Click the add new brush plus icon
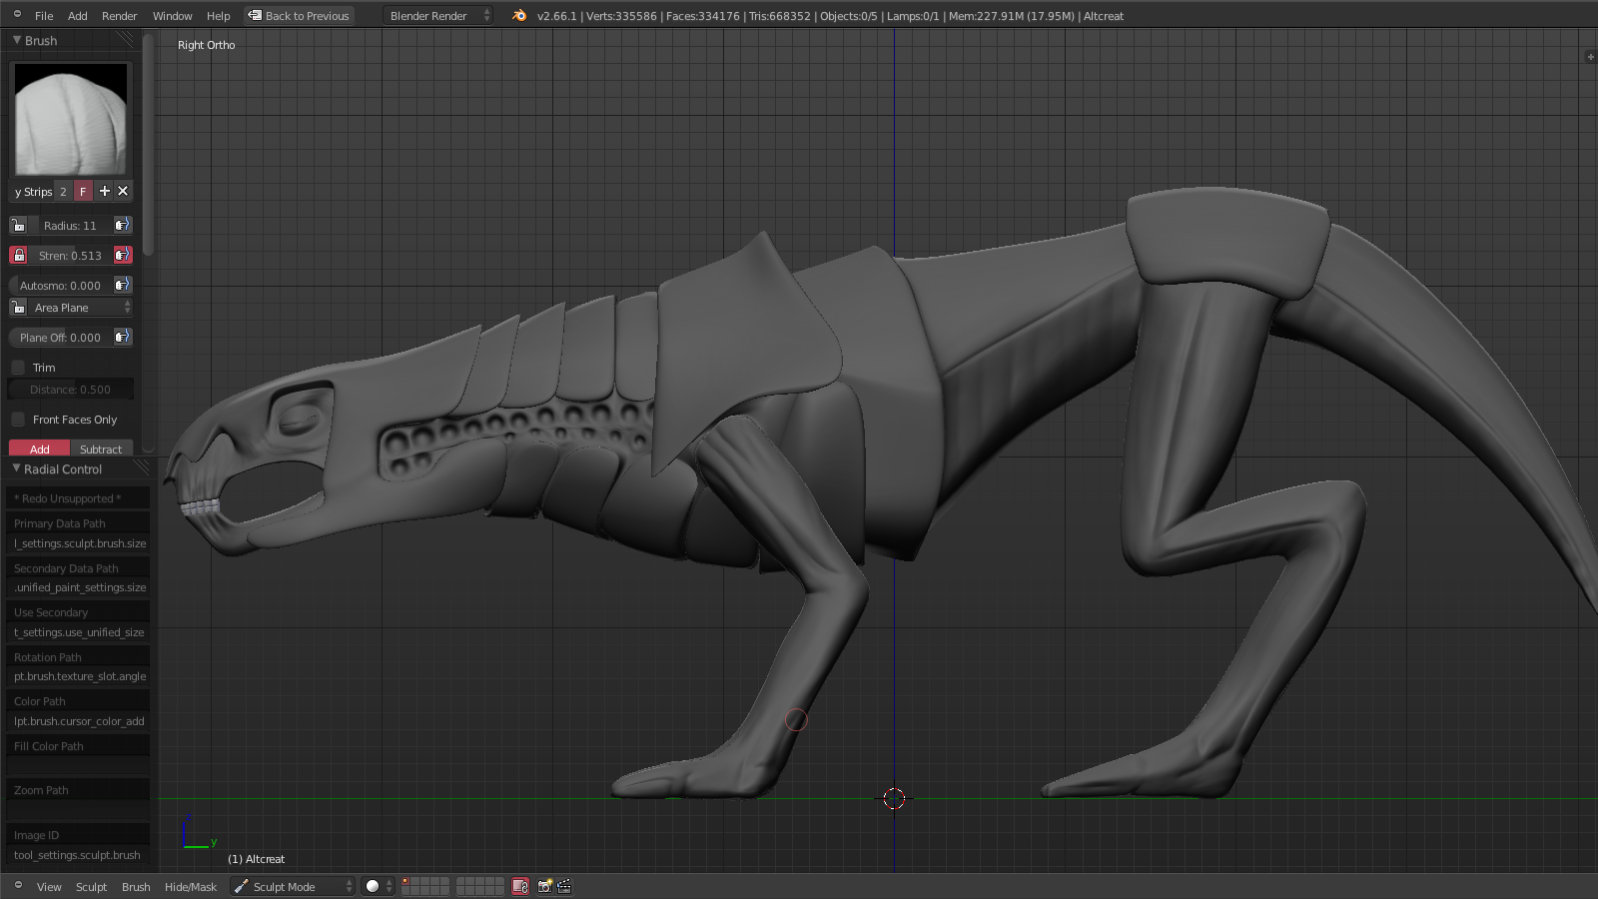 coord(104,191)
